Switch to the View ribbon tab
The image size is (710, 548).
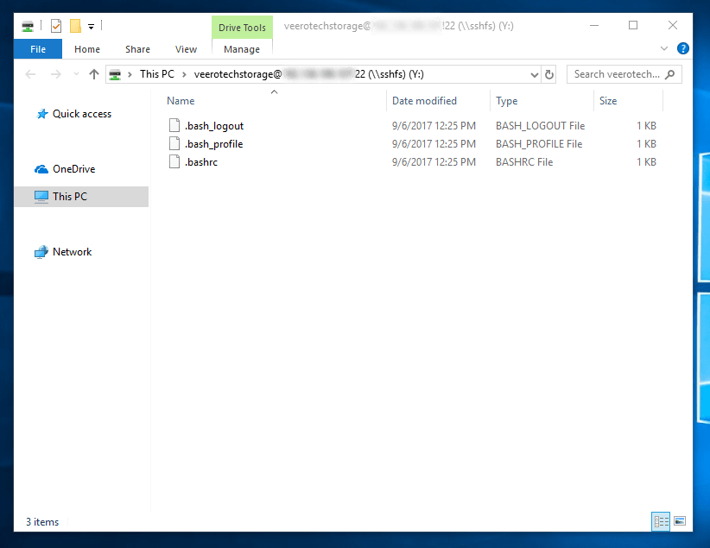tap(186, 49)
